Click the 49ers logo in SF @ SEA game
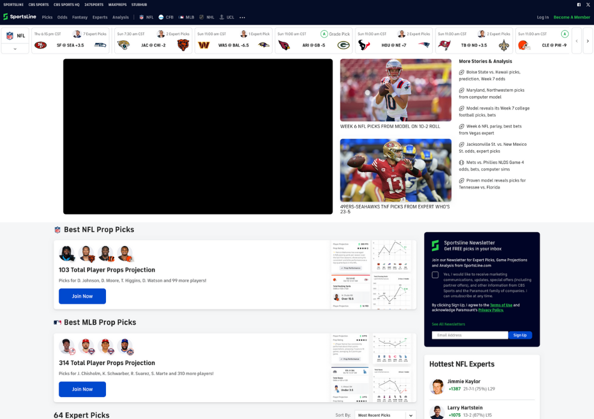The width and height of the screenshot is (594, 419). (41, 45)
